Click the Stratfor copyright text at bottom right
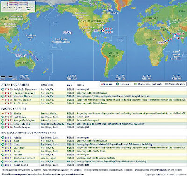187x176 pixels. tap(165, 174)
